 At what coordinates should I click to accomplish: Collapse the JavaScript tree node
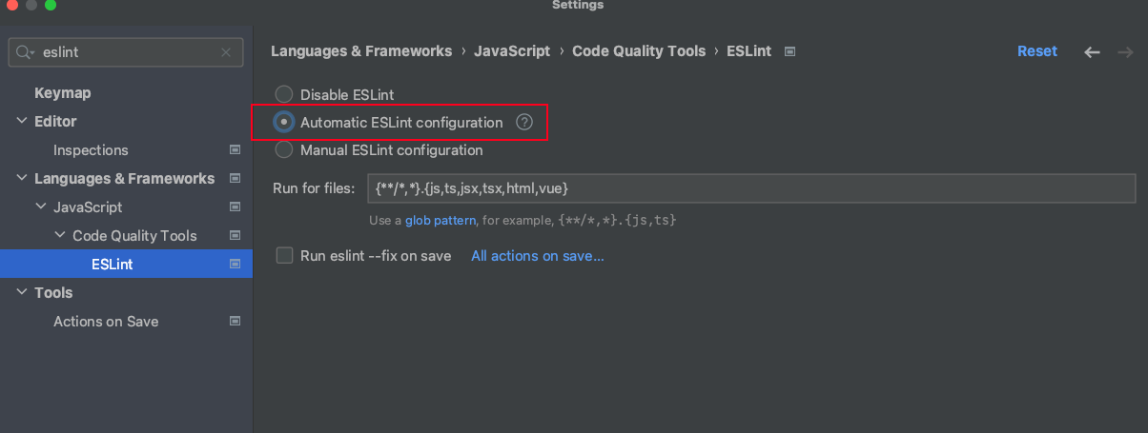tap(41, 207)
